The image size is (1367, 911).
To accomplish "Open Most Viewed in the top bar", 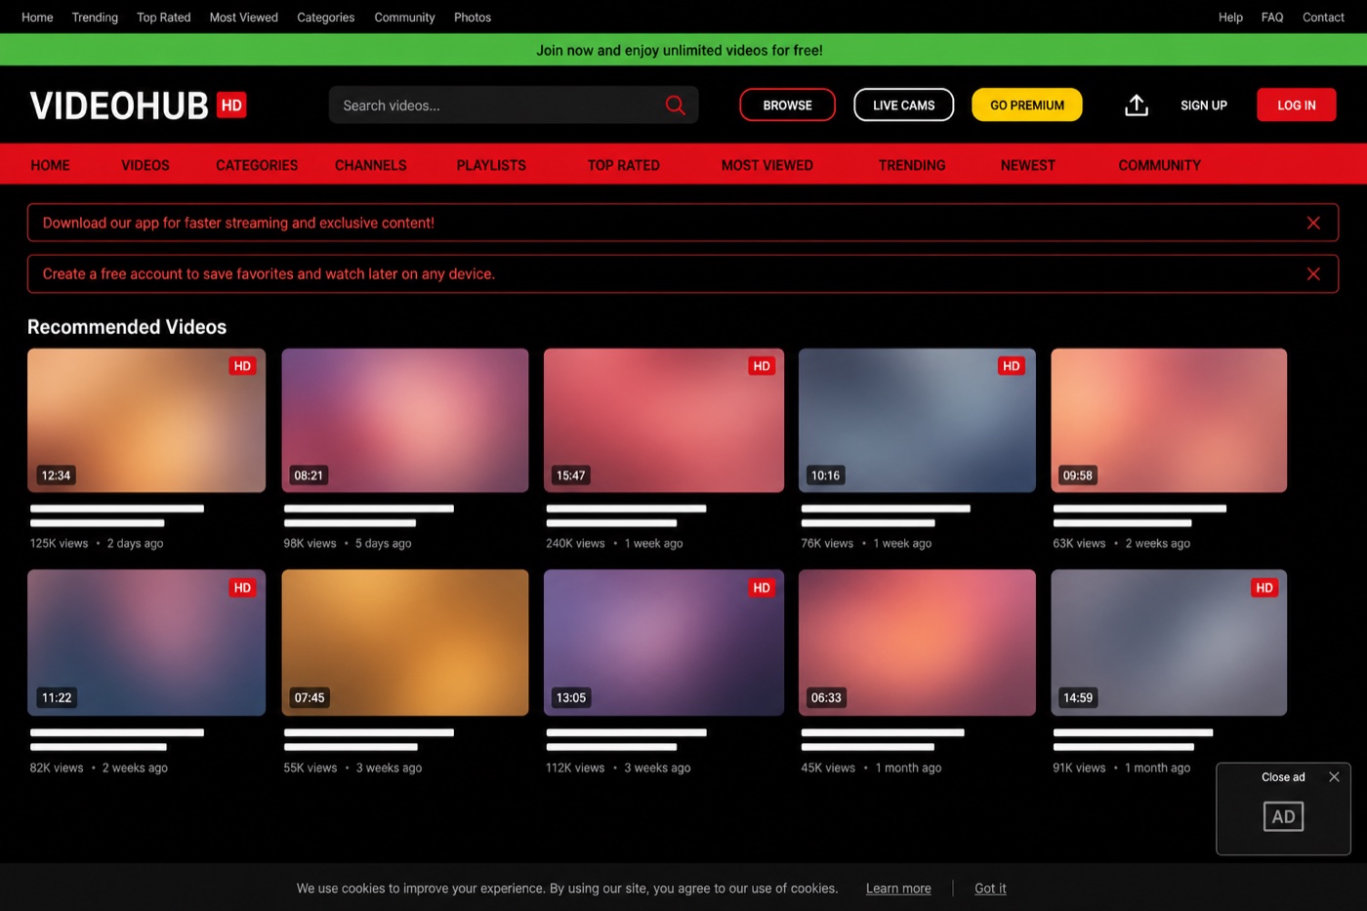I will [x=244, y=18].
